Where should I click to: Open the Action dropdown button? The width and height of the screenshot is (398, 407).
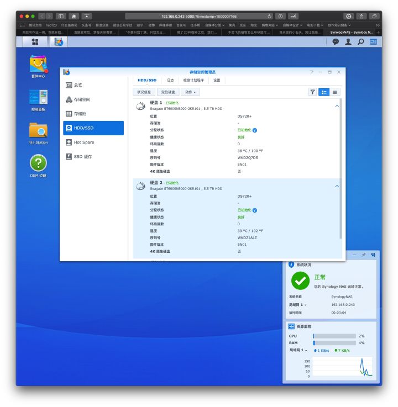[x=190, y=92]
